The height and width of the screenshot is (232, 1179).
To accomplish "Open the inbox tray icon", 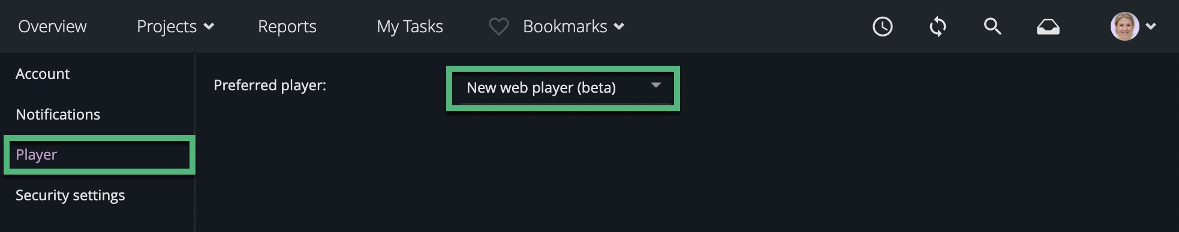I will 1048,27.
